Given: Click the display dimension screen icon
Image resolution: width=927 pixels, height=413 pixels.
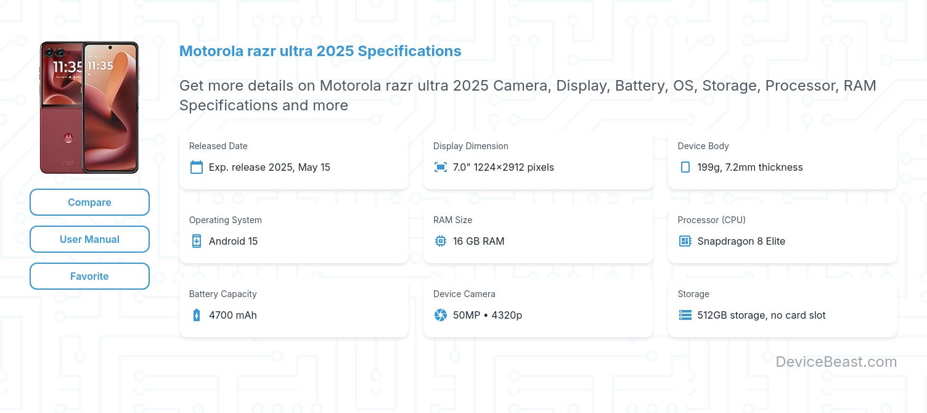Looking at the screenshot, I should click(441, 167).
